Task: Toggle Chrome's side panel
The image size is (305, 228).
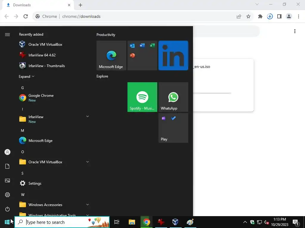Action: pyautogui.click(x=279, y=17)
